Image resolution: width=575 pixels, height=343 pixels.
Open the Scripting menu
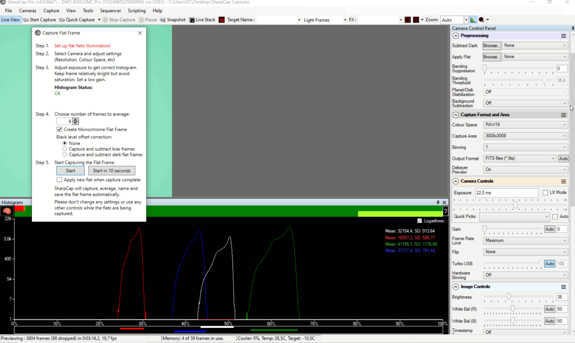pyautogui.click(x=137, y=11)
